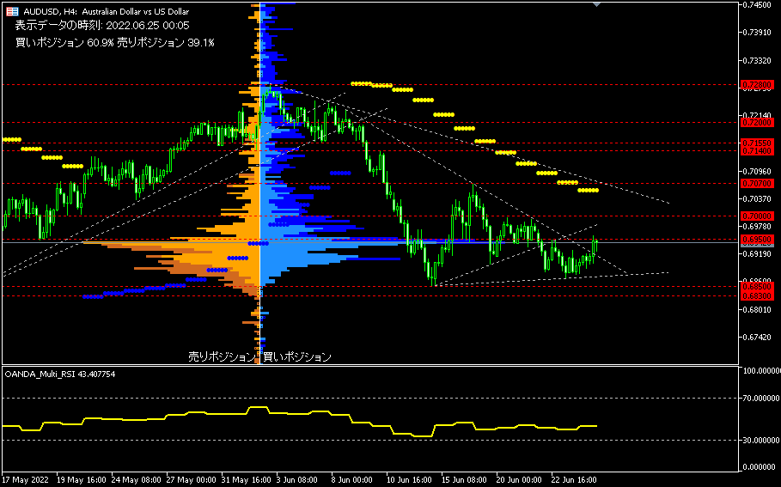Screen dimensions: 781x487
Task: Click the 19 May 16:00 time label
Action: [81, 480]
